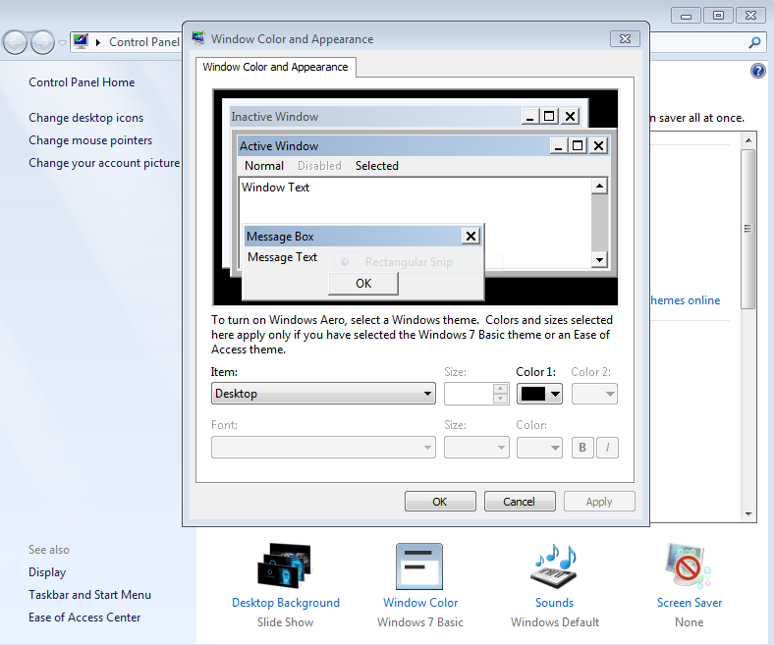This screenshot has height=645, width=774.
Task: Go back with the Back arrow
Action: (15, 42)
